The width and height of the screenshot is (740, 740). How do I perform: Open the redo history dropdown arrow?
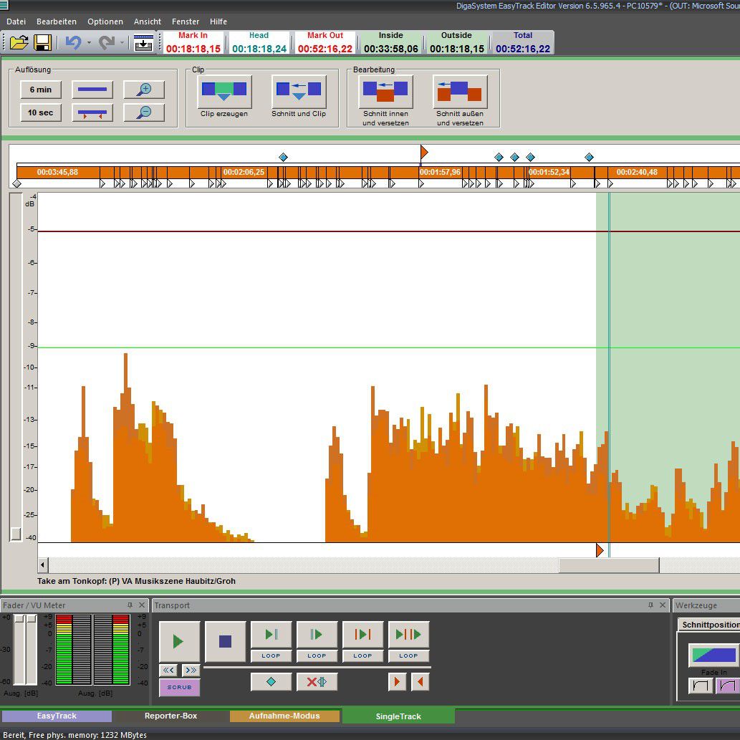[122, 43]
